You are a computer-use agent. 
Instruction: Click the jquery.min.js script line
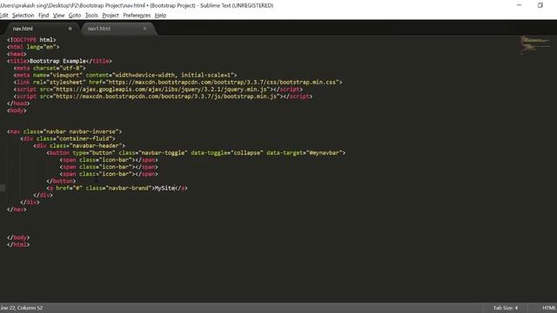point(158,90)
